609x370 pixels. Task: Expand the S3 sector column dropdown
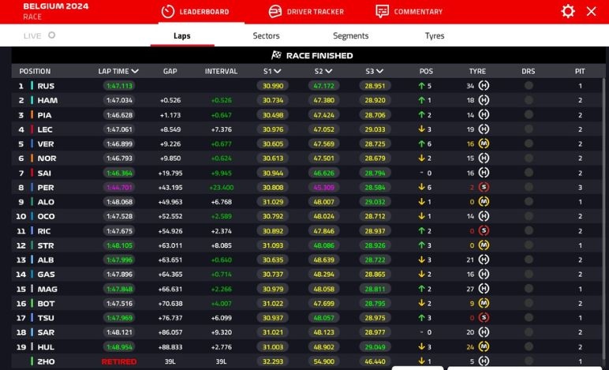[x=380, y=71]
